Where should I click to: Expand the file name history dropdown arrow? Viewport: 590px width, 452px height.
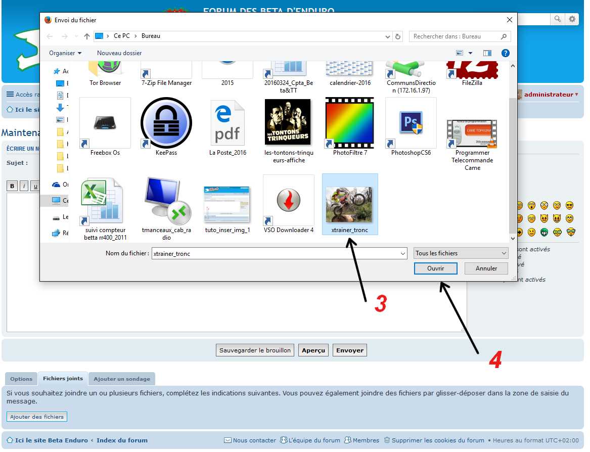(x=402, y=253)
